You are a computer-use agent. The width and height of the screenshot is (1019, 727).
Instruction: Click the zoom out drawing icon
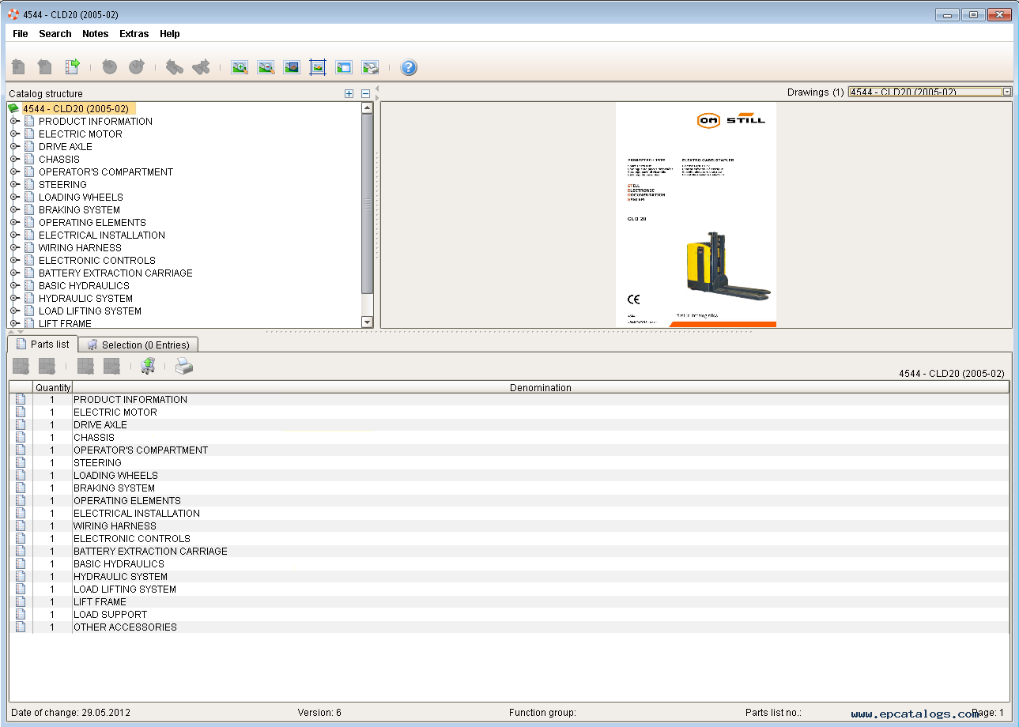tap(266, 67)
